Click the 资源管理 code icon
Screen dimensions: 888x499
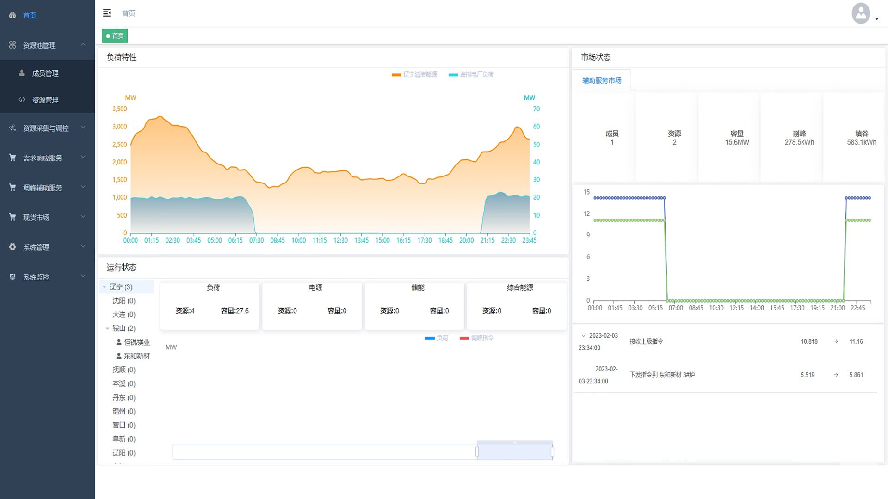(22, 99)
